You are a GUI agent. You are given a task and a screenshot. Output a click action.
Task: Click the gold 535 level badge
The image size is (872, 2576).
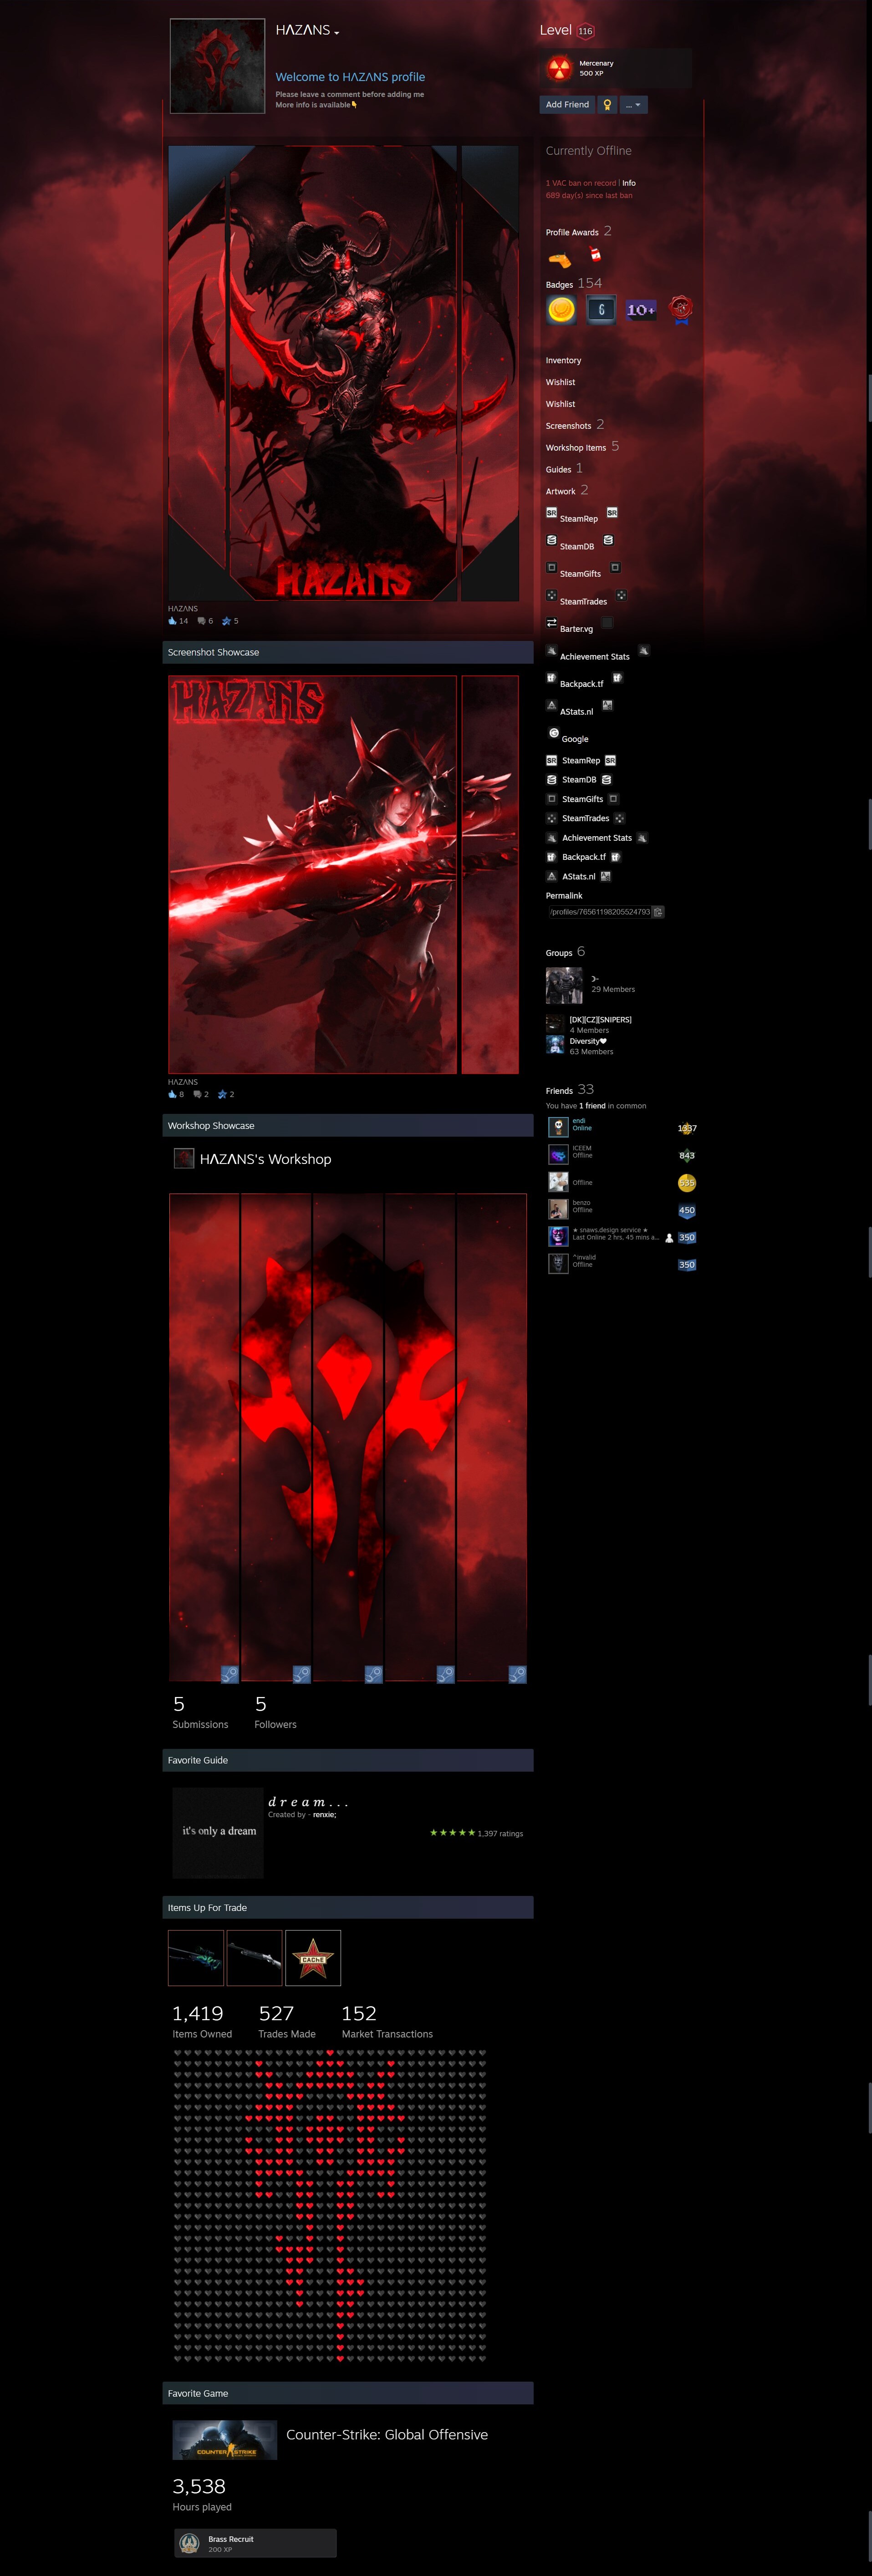pyautogui.click(x=687, y=1183)
